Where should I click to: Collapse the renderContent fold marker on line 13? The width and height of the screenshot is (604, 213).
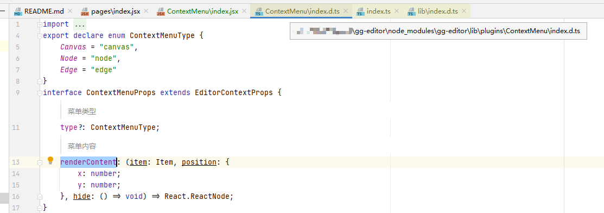pos(40,162)
